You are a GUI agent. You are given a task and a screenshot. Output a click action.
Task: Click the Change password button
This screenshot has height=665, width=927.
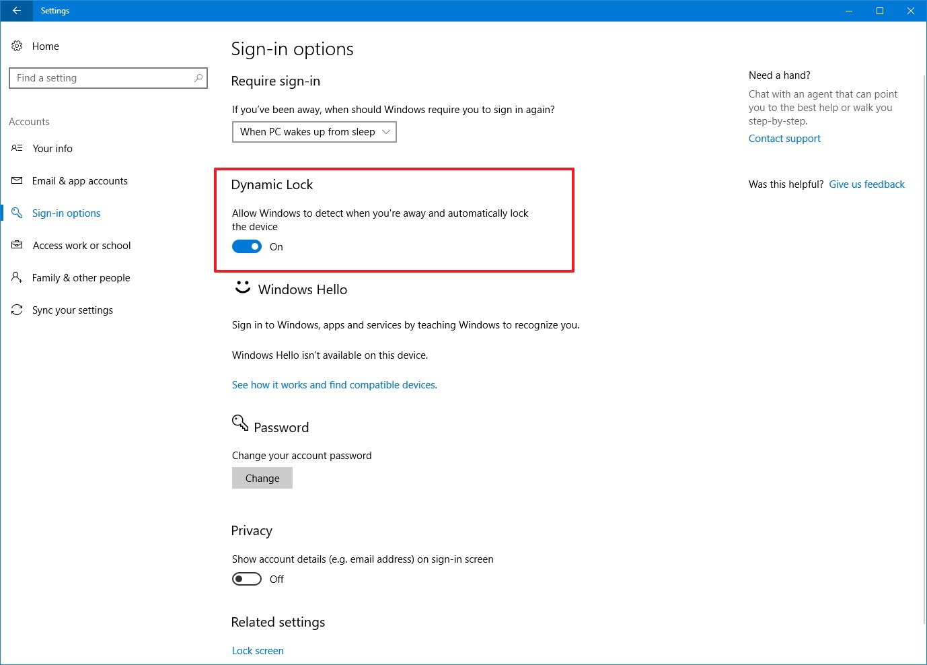pyautogui.click(x=262, y=478)
